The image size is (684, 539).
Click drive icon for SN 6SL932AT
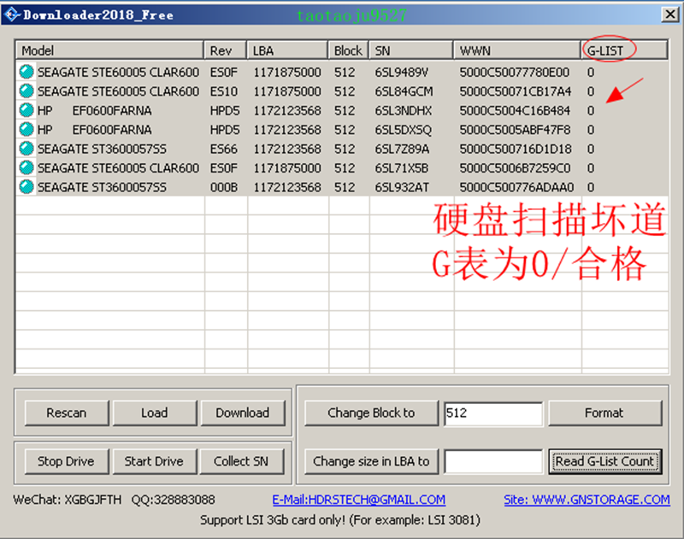(x=27, y=187)
